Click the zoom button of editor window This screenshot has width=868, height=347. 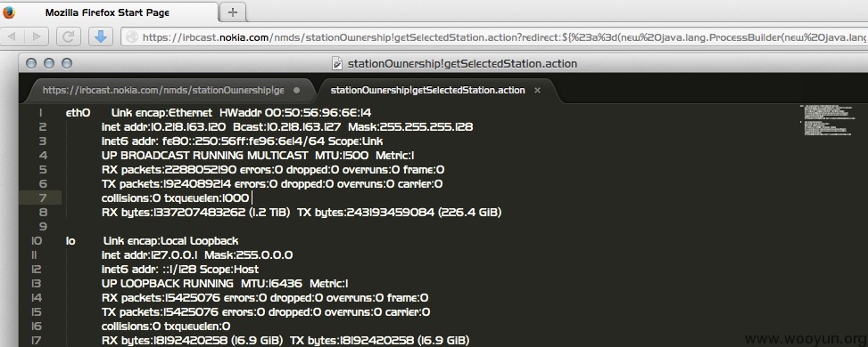(x=66, y=63)
